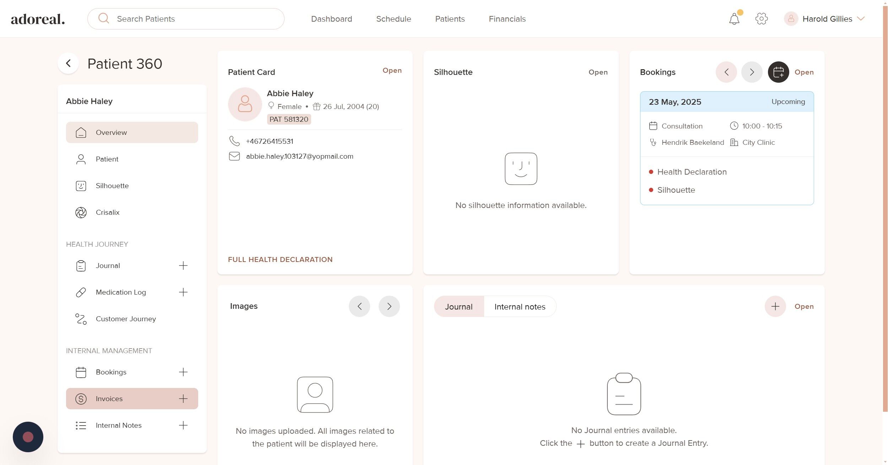Open settings via the gear icon
Screen dimensions: 888x465
tap(761, 19)
